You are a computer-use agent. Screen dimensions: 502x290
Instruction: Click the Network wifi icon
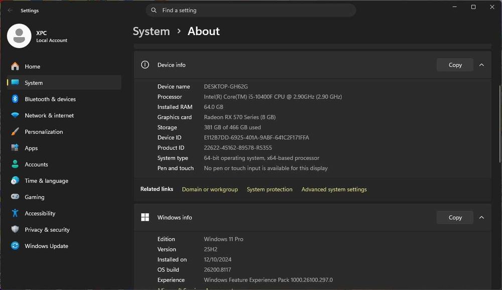pos(15,115)
